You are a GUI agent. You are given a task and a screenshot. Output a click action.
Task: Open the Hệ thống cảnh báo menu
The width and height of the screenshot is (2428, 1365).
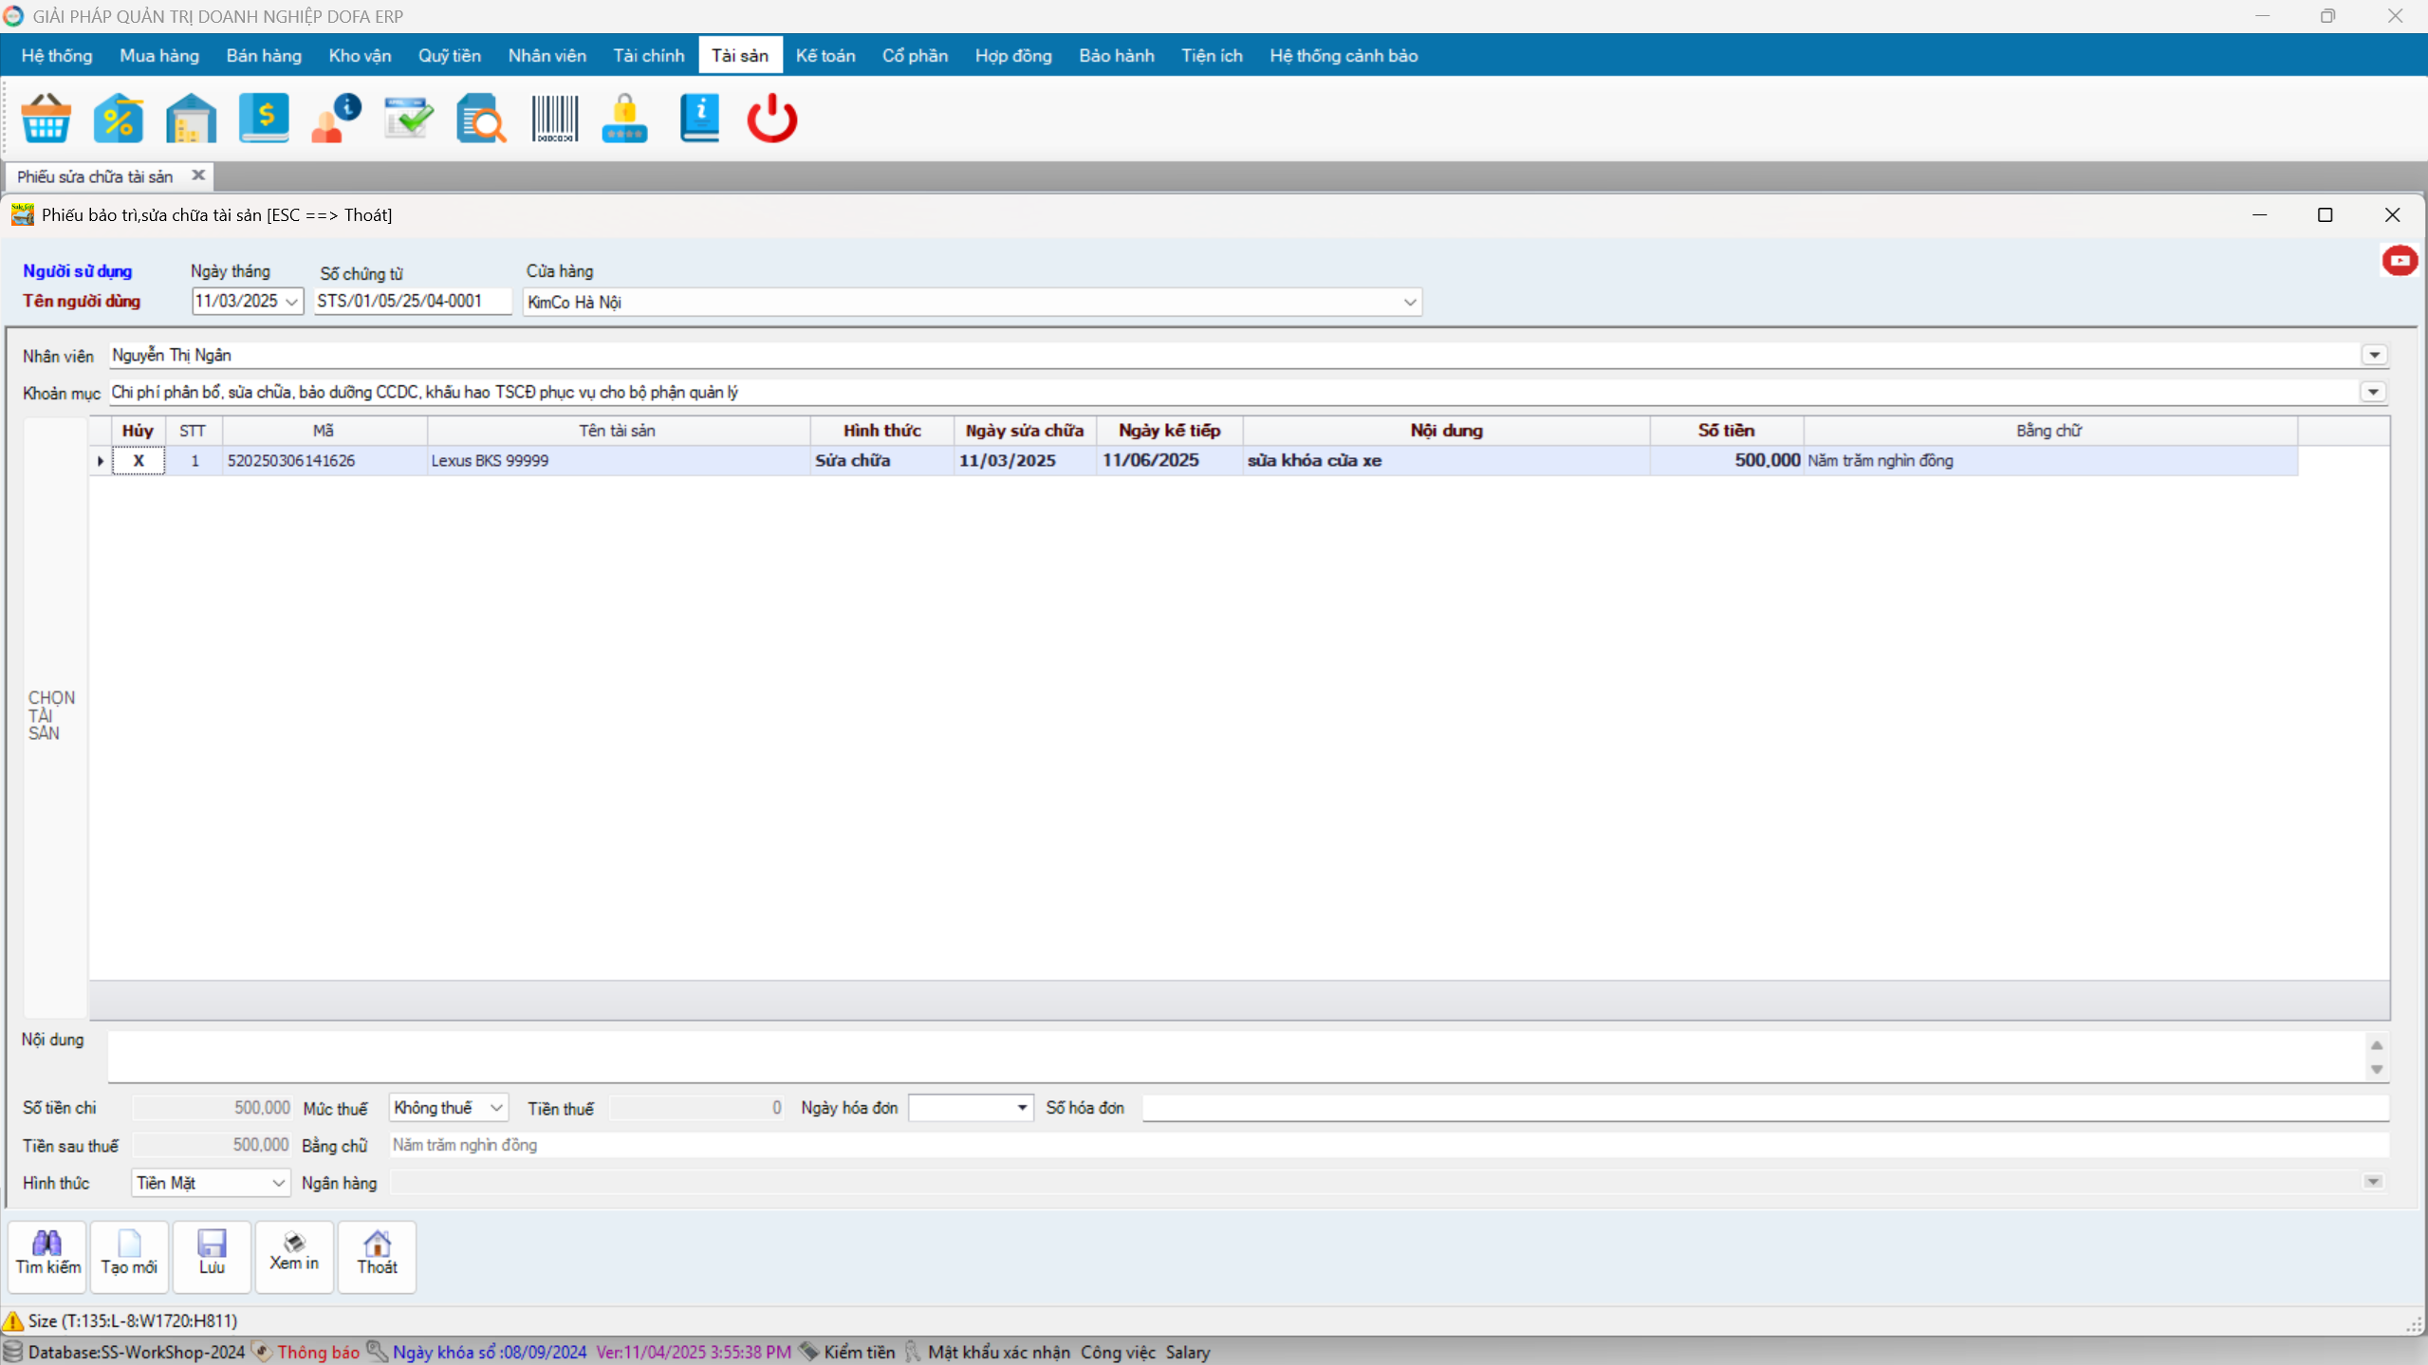pos(1344,55)
